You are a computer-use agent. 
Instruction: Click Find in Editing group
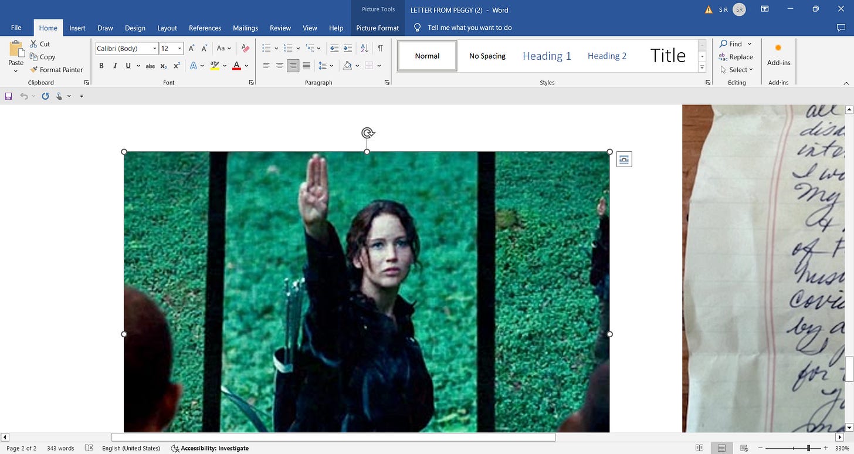731,44
